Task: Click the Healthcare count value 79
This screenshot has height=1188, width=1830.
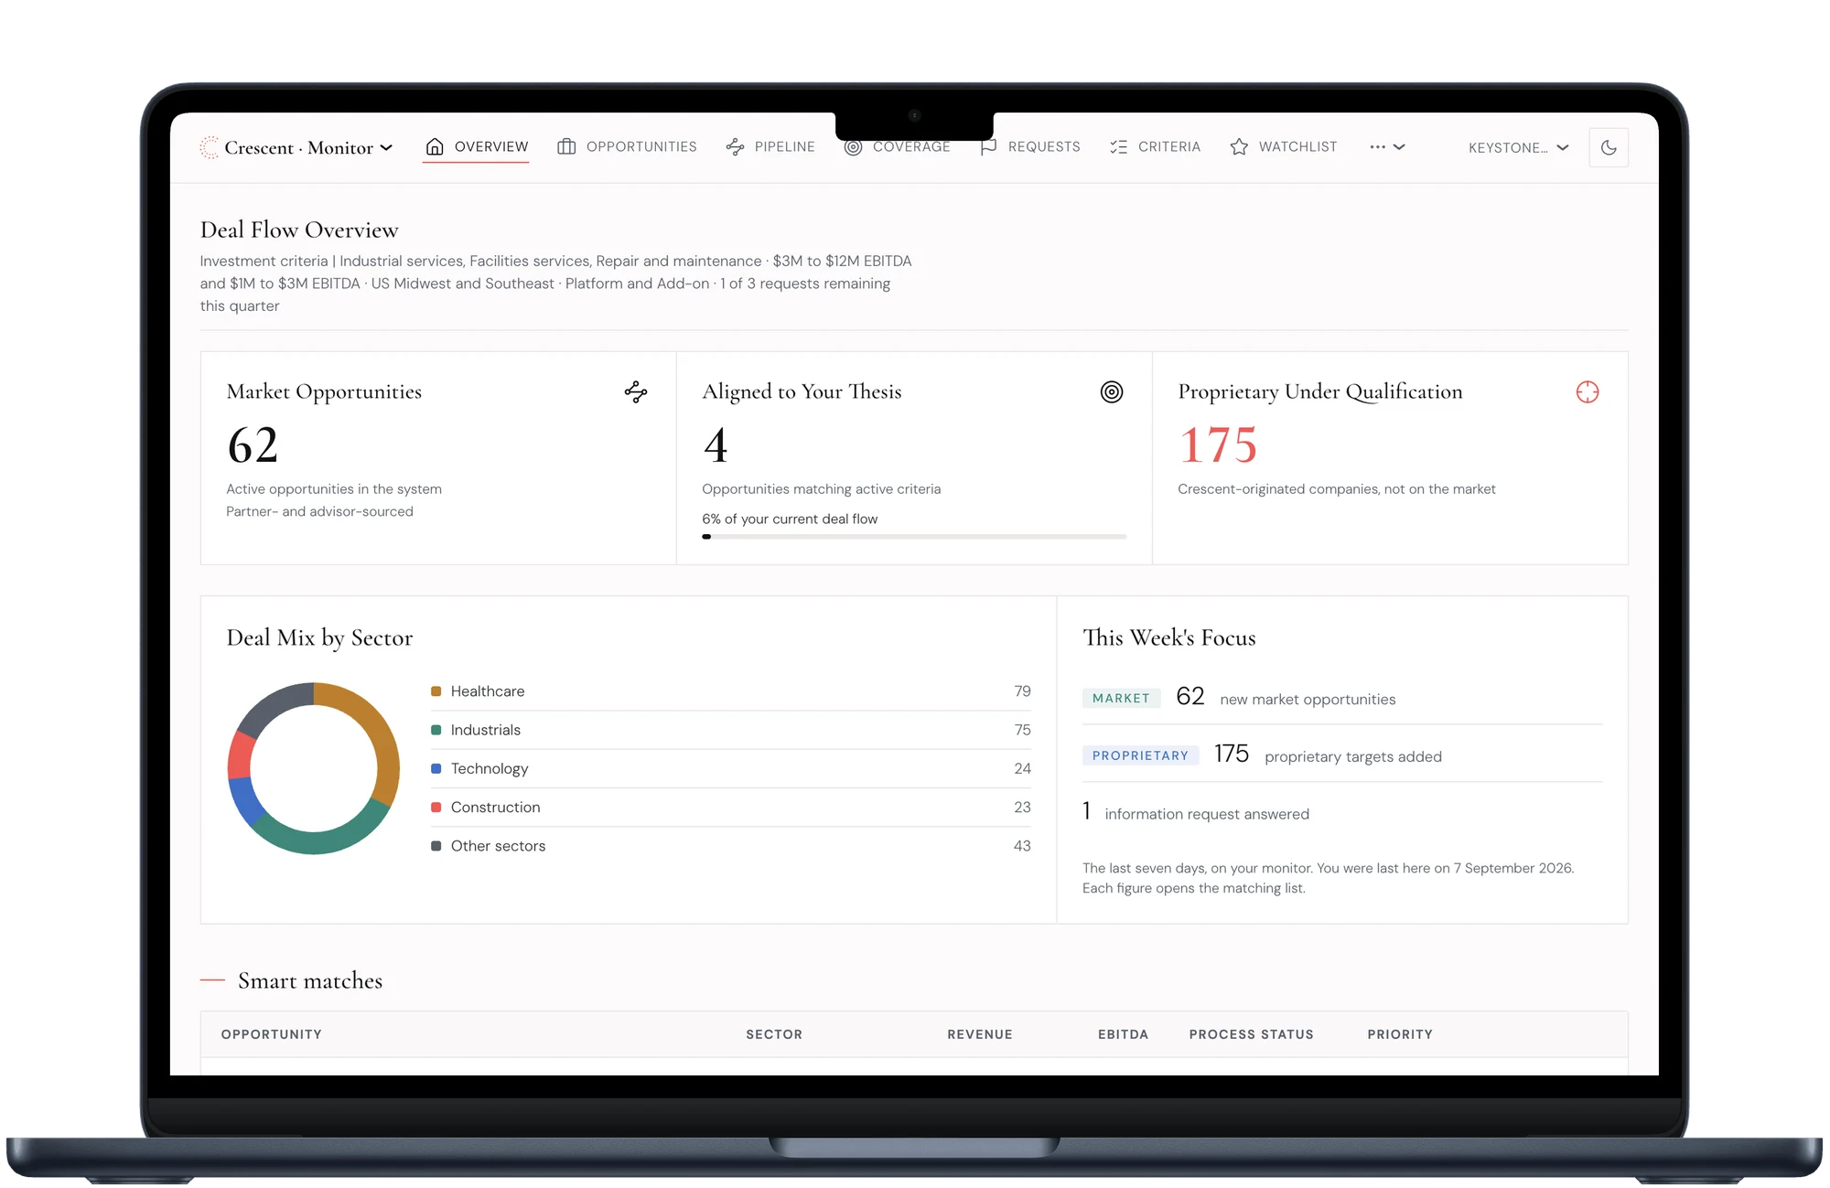Action: (x=1022, y=691)
